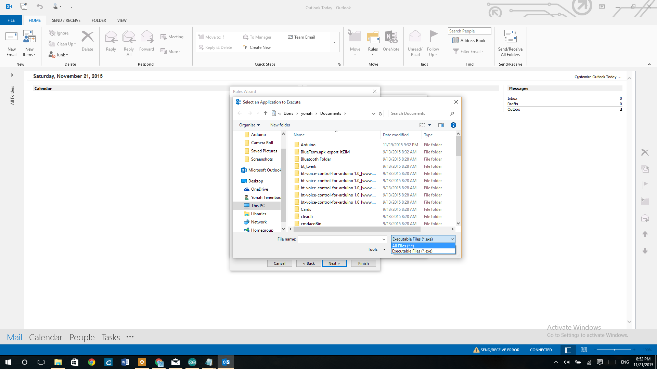Open the Organize dropdown menu
Image resolution: width=657 pixels, height=369 pixels.
(249, 125)
